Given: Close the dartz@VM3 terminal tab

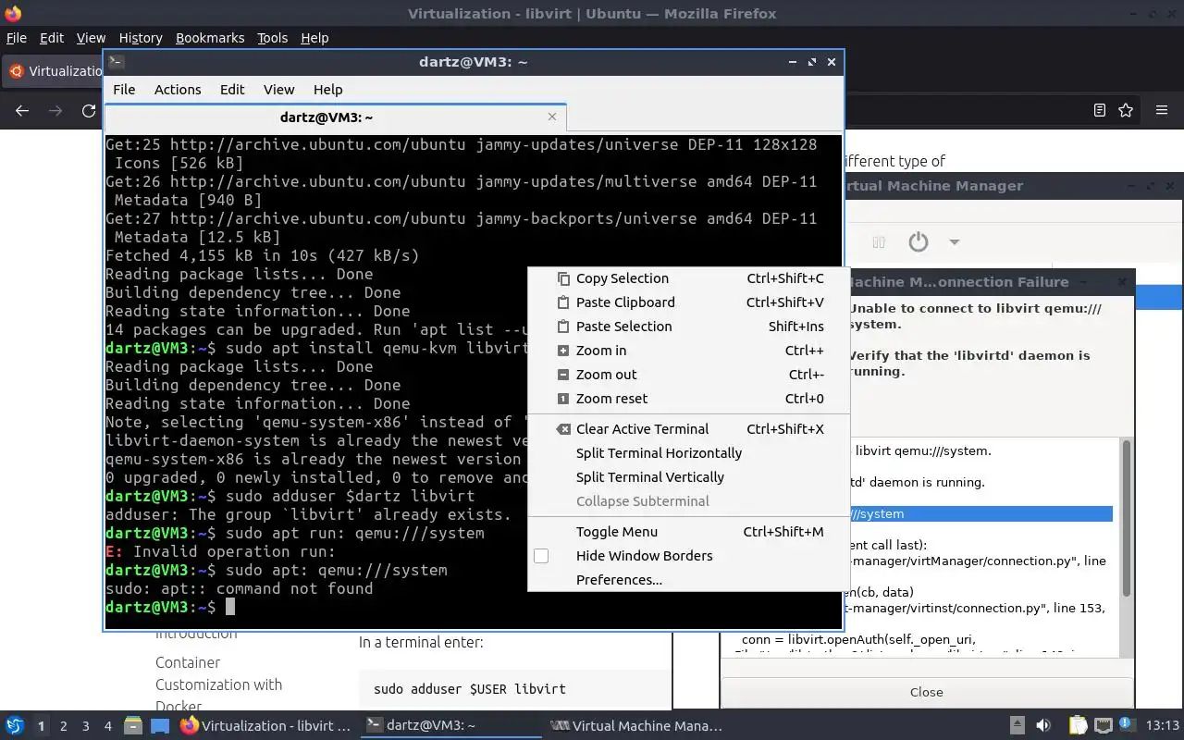Looking at the screenshot, I should click(x=552, y=117).
